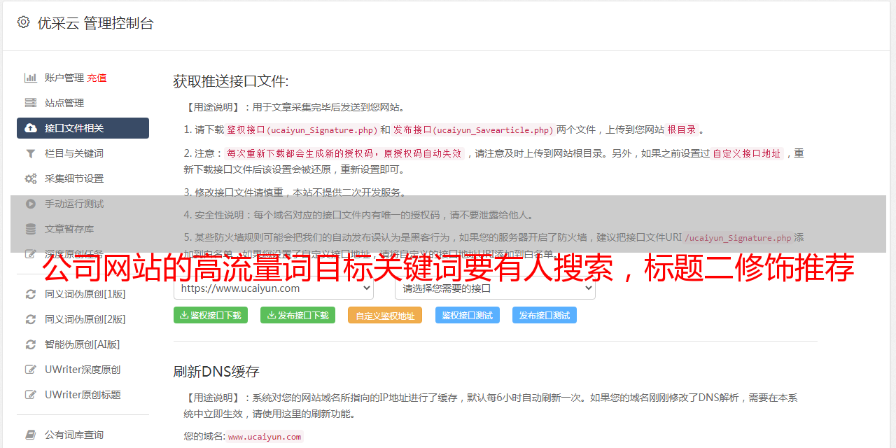Open 账户管理 in the sidebar

pyautogui.click(x=64, y=78)
